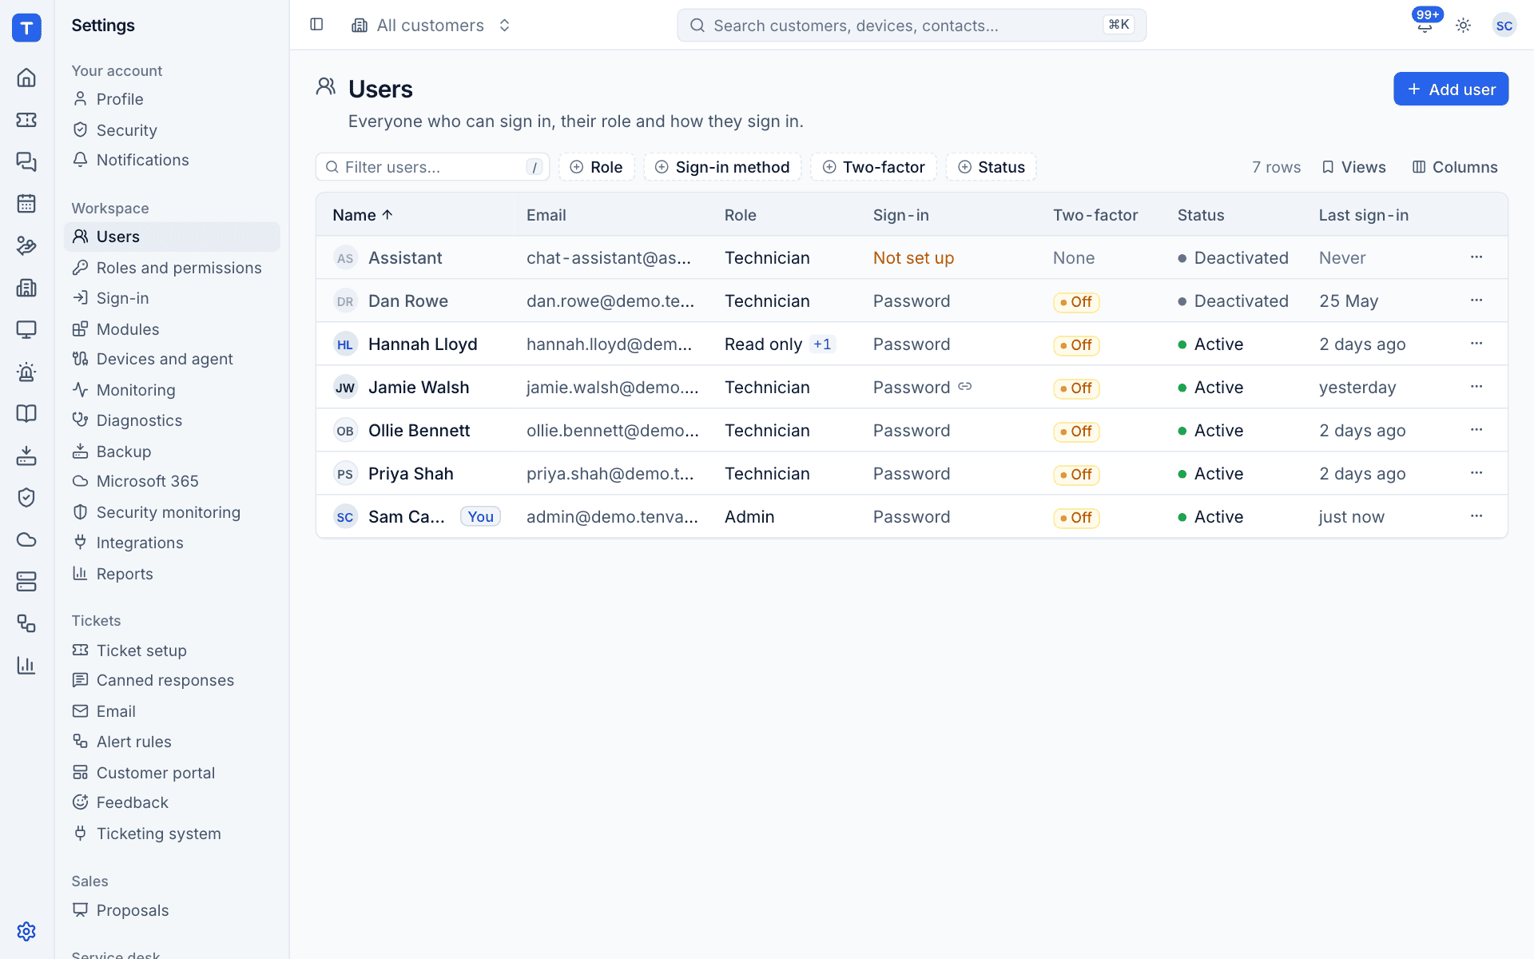
Task: Open row actions for Dan Rowe
Action: click(1476, 300)
